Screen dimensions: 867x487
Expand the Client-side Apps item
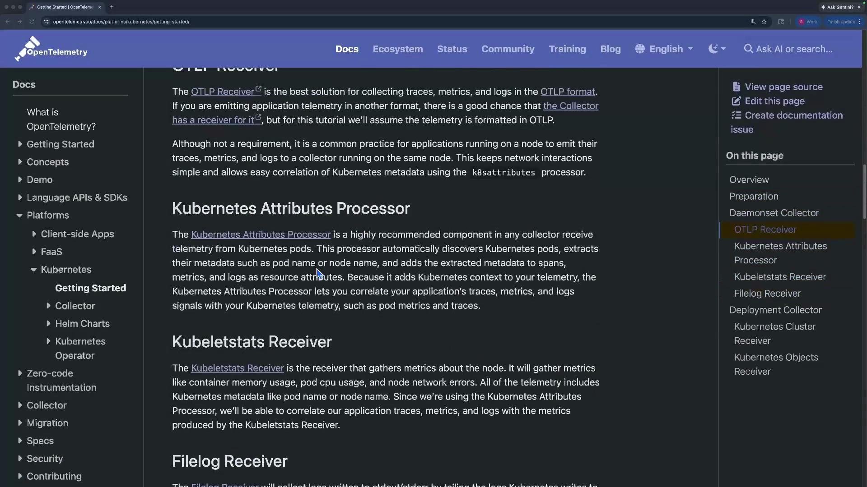pos(34,234)
